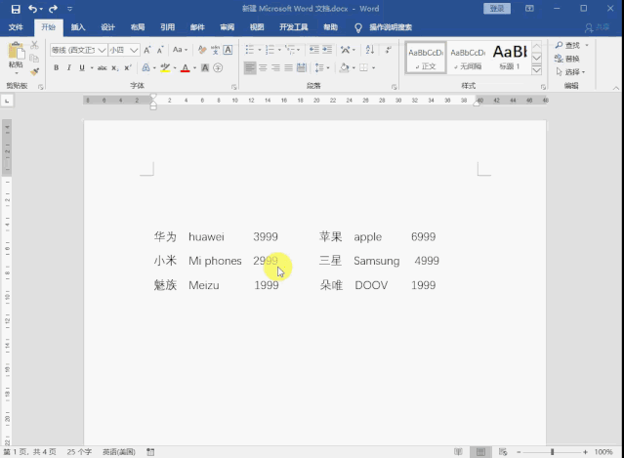Screen dimensions: 624x458
Task: Click the Clear Formatting eraser icon
Action: 202,50
